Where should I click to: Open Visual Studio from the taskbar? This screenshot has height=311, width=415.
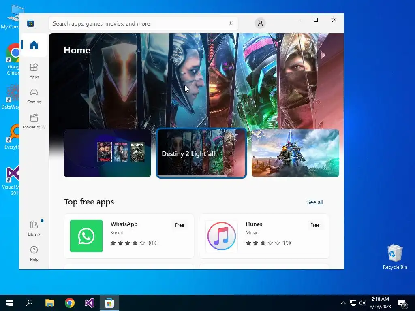point(90,303)
